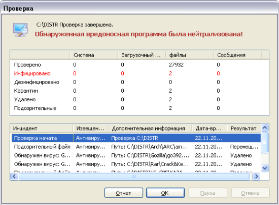Click the scroll up arrow in incident list
279x205 pixels.
pyautogui.click(x=265, y=128)
